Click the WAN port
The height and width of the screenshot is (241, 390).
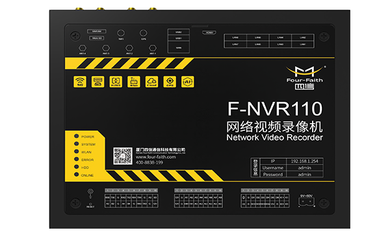[179, 47]
